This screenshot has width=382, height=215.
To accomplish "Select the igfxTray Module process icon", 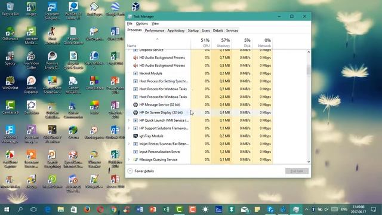I will (135, 136).
